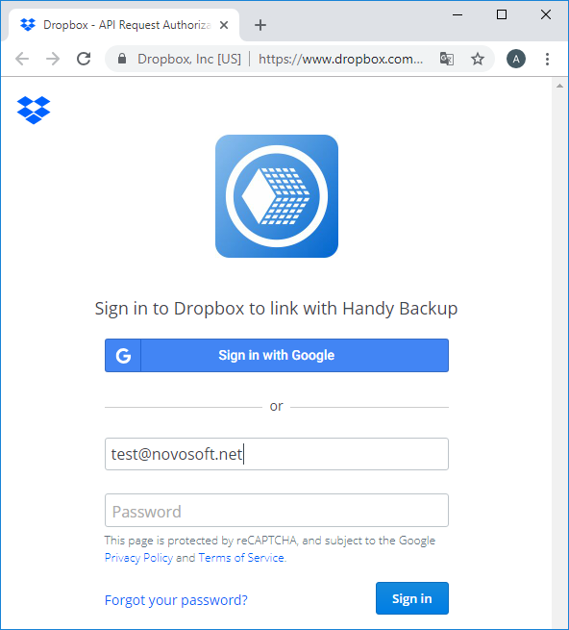Click the blue Sign in button
Image resolution: width=569 pixels, height=630 pixels.
click(x=412, y=598)
